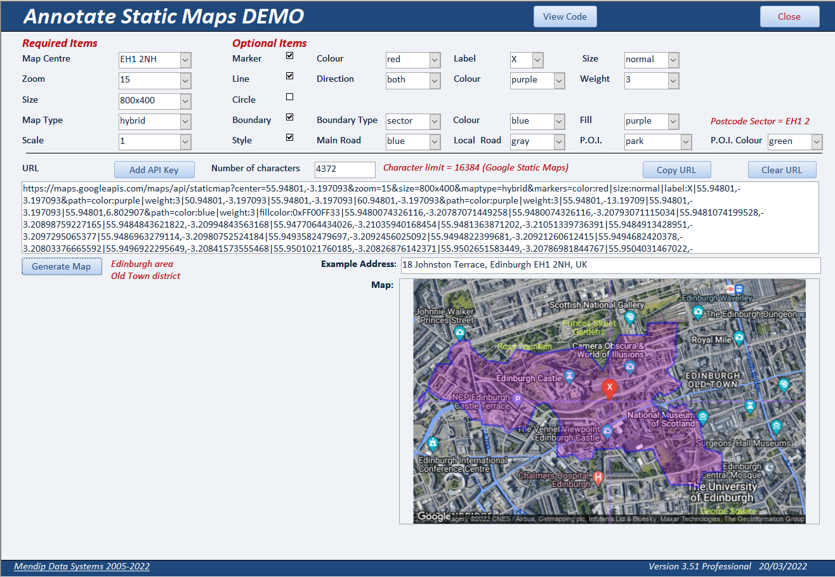Click inside the URL text box
The image size is (835, 577).
point(421,217)
